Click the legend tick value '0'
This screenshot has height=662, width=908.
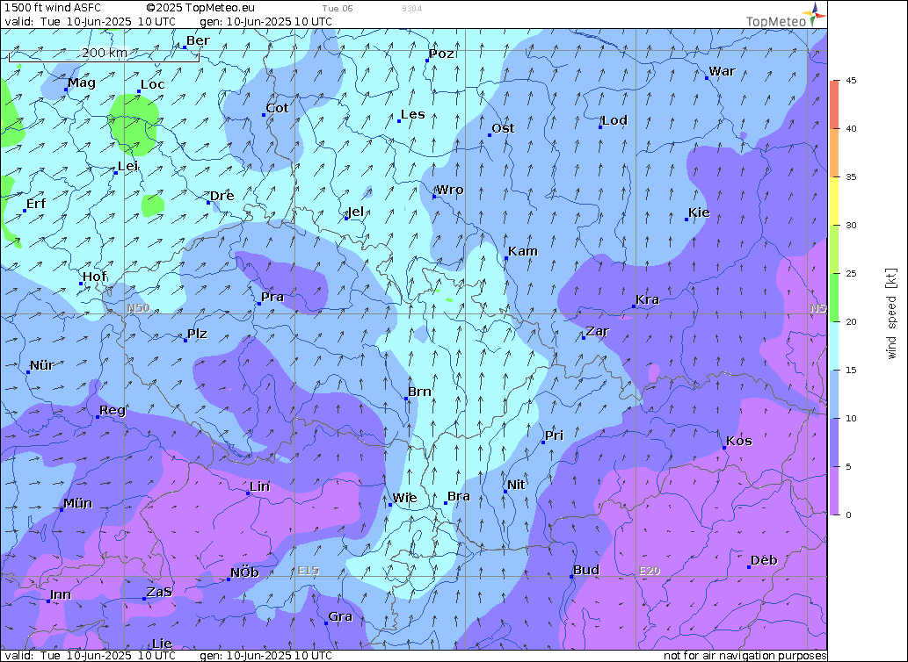[x=848, y=515]
